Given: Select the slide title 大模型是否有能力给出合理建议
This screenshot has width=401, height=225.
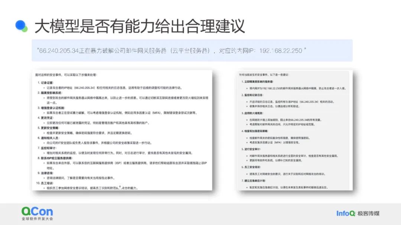Looking at the screenshot, I should click(140, 26).
